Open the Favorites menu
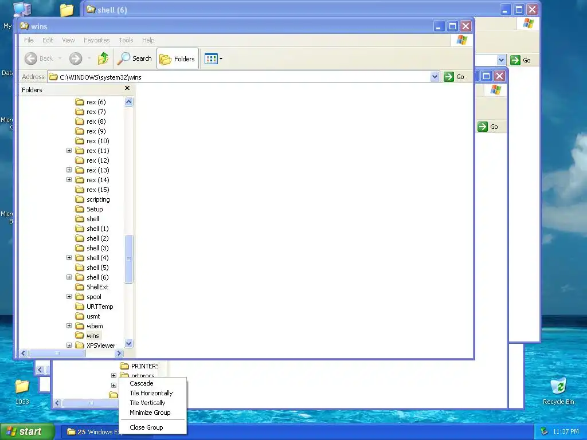The image size is (587, 440). tap(96, 40)
